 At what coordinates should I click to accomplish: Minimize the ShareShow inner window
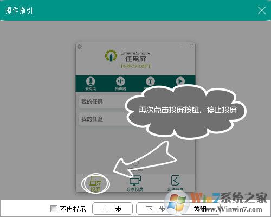[184, 47]
